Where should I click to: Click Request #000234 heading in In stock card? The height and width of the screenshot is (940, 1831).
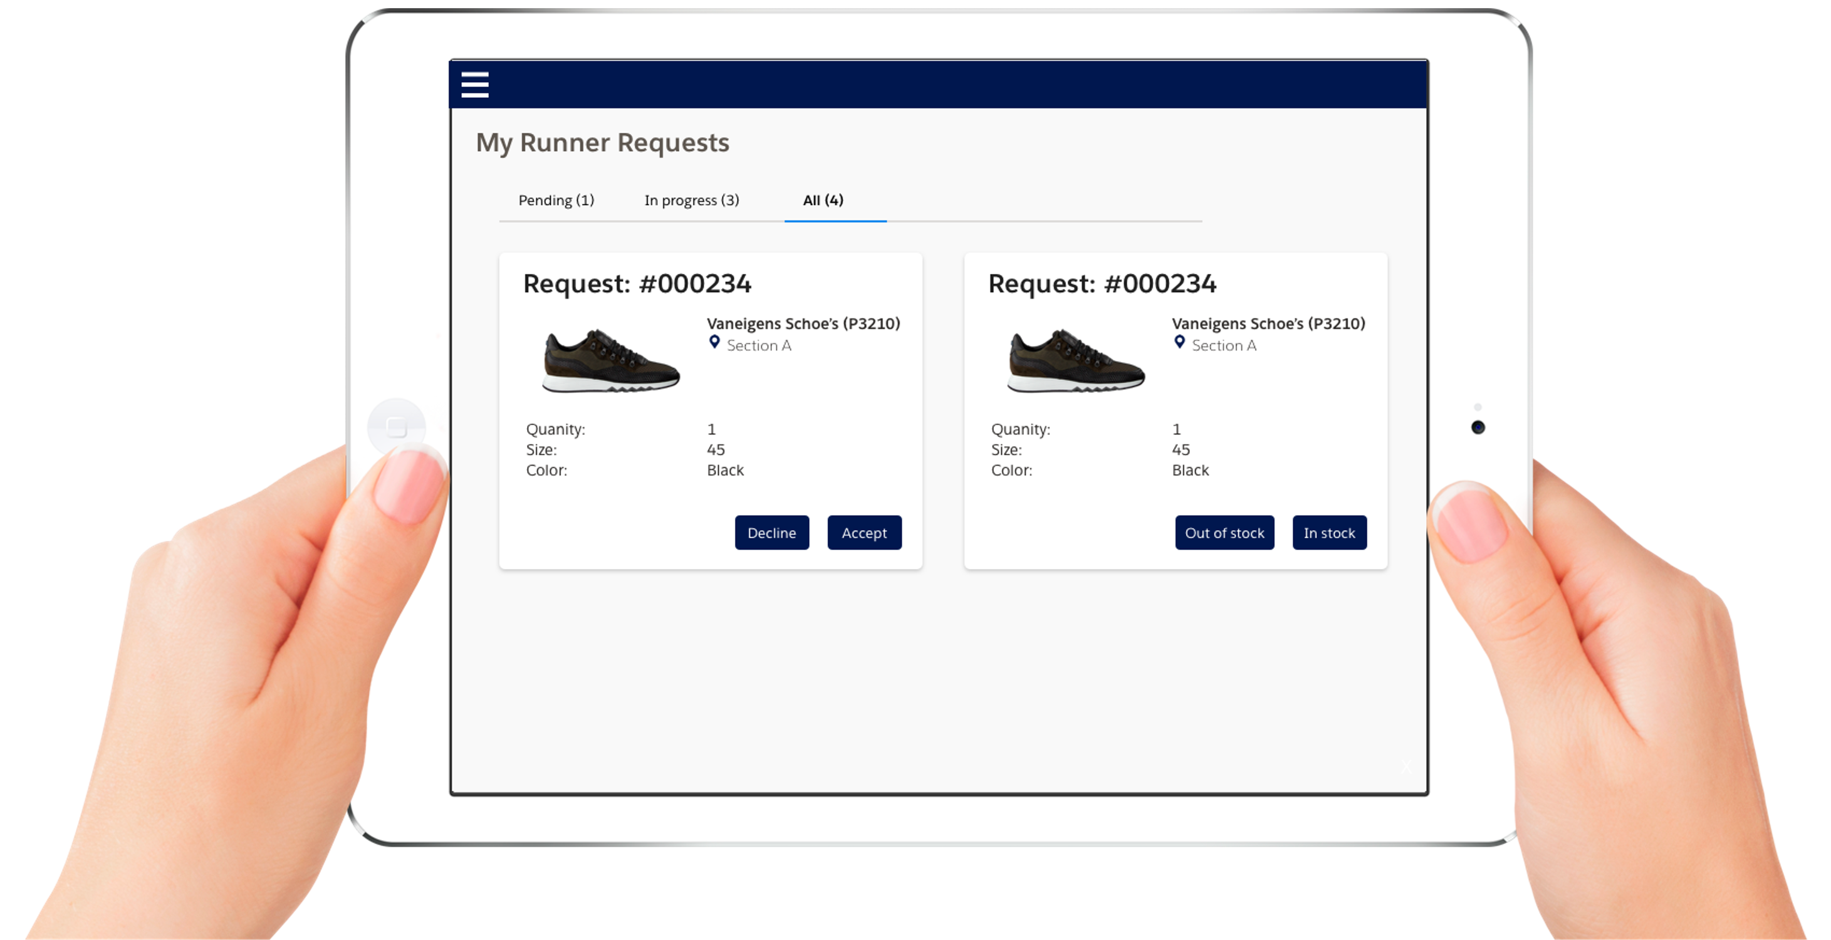click(x=1102, y=284)
